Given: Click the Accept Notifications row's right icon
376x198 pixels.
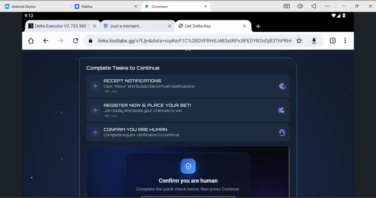Looking at the screenshot, I should [282, 86].
